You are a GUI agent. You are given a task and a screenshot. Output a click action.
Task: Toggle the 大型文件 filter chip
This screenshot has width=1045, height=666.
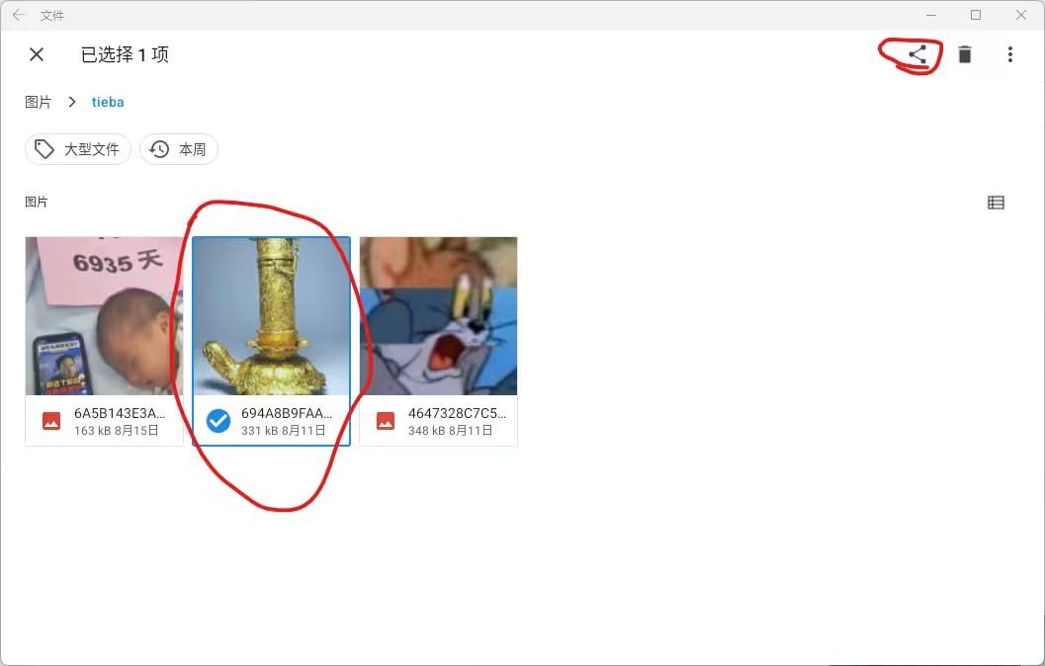tap(78, 149)
